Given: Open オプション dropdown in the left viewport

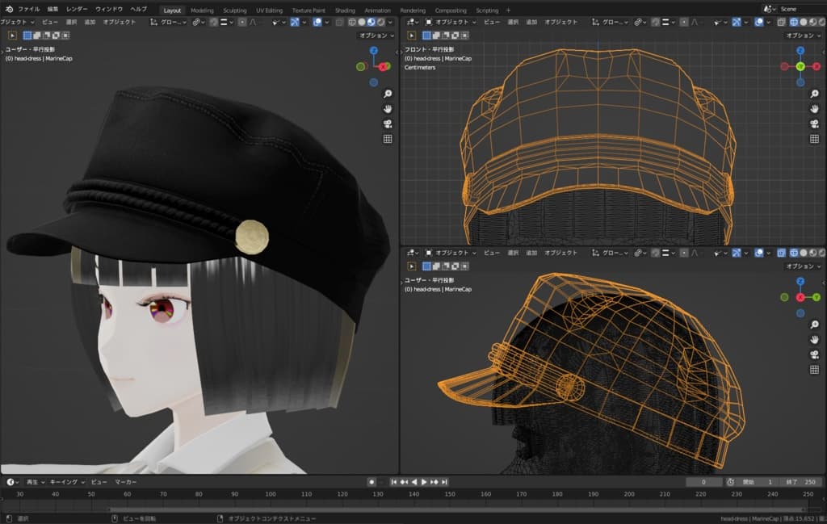Looking at the screenshot, I should 376,36.
